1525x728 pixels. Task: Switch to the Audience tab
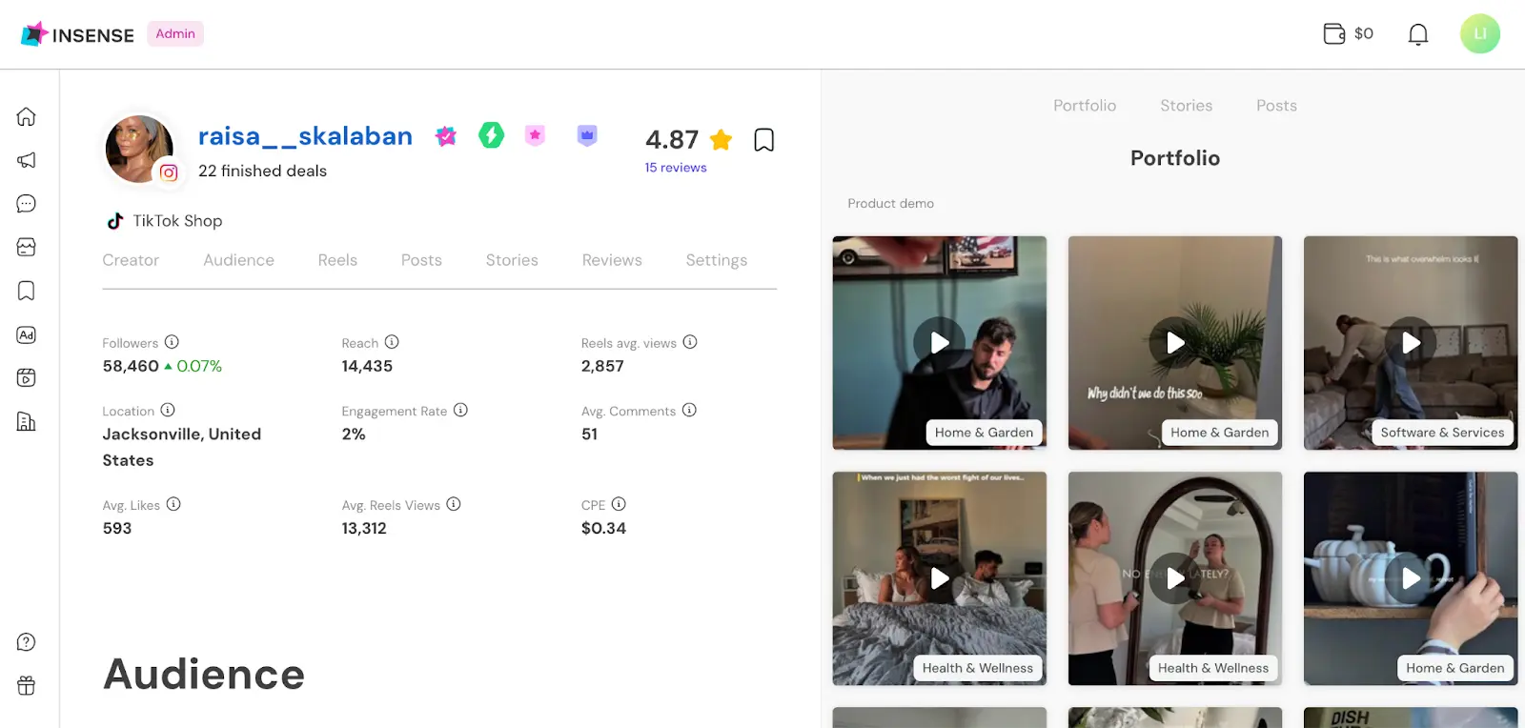tap(238, 260)
